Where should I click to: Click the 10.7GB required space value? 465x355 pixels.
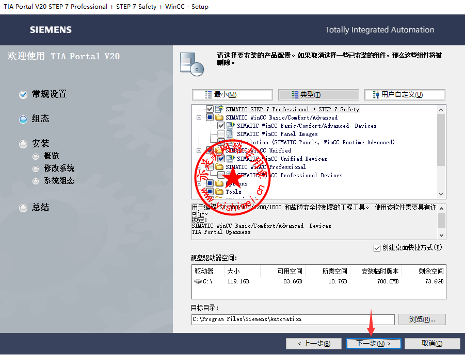click(338, 281)
